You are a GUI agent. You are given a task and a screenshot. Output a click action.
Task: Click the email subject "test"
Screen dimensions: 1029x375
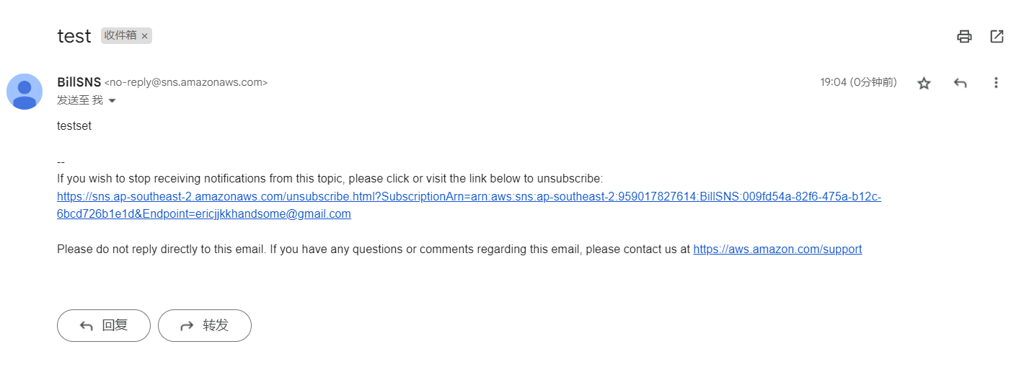[74, 36]
